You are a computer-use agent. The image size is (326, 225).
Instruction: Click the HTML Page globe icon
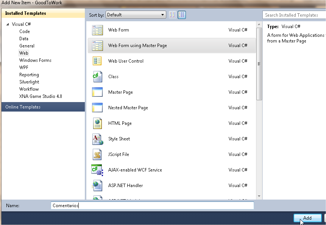point(97,123)
